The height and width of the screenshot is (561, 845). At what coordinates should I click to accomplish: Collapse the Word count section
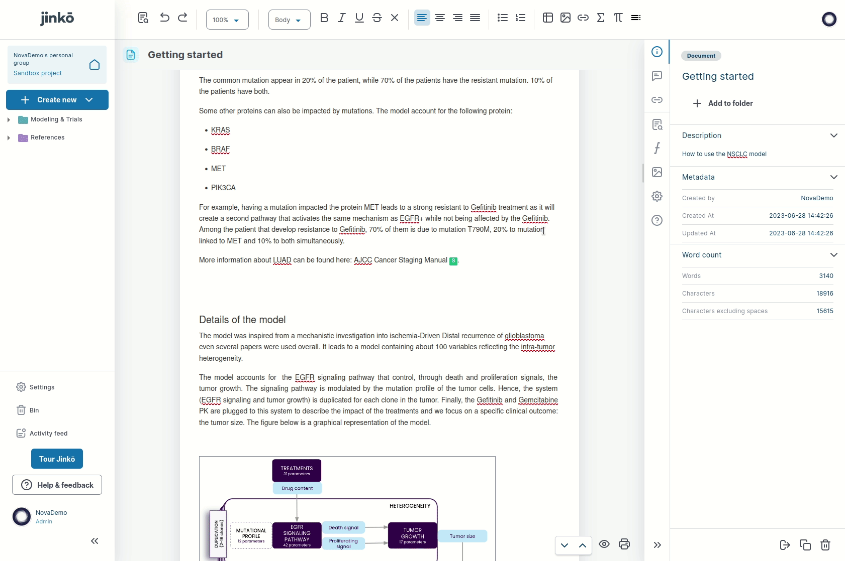[833, 255]
